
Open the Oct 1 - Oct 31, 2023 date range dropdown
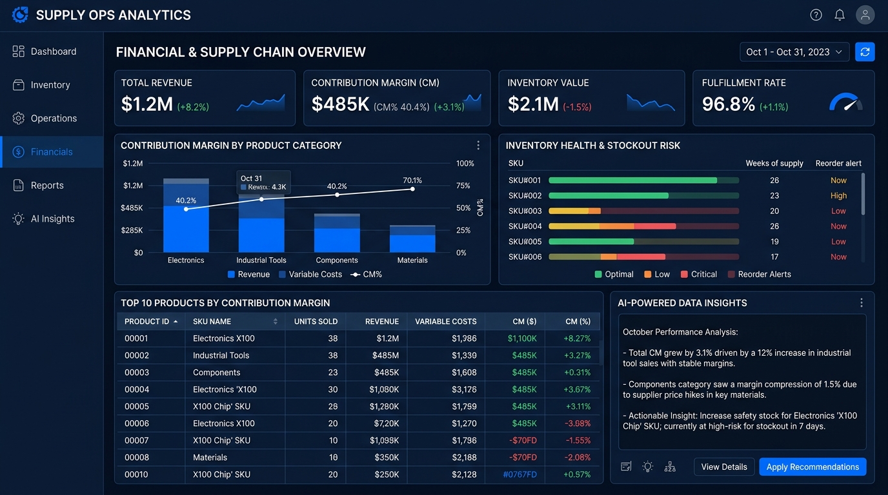794,52
